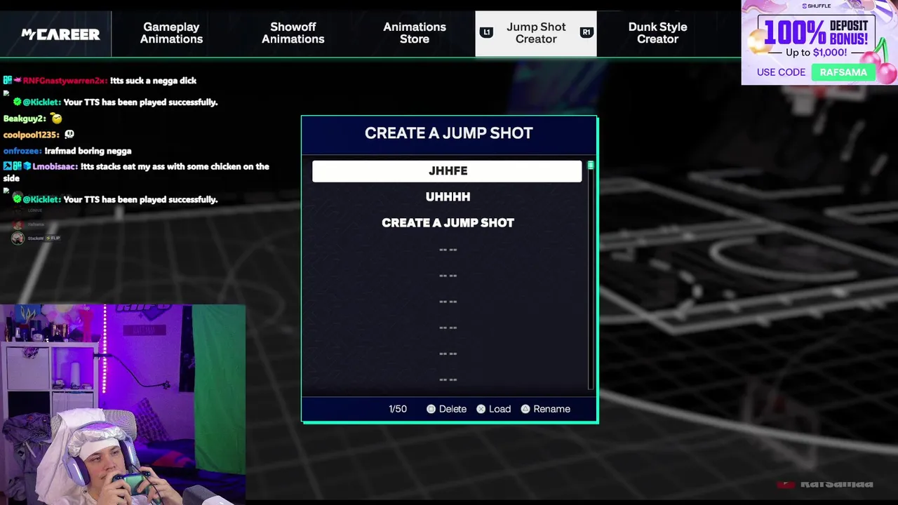The height and width of the screenshot is (505, 898).
Task: Click the cross button icon beside Load
Action: click(x=481, y=409)
